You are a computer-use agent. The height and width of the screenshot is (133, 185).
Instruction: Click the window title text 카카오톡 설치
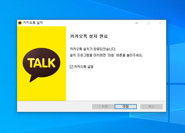click(x=33, y=23)
